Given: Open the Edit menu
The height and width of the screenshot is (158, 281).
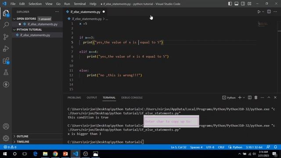Looking at the screenshot, I should point(22,4).
